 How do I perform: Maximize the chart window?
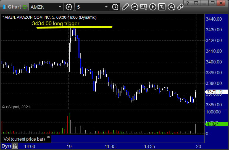tap(212, 3)
